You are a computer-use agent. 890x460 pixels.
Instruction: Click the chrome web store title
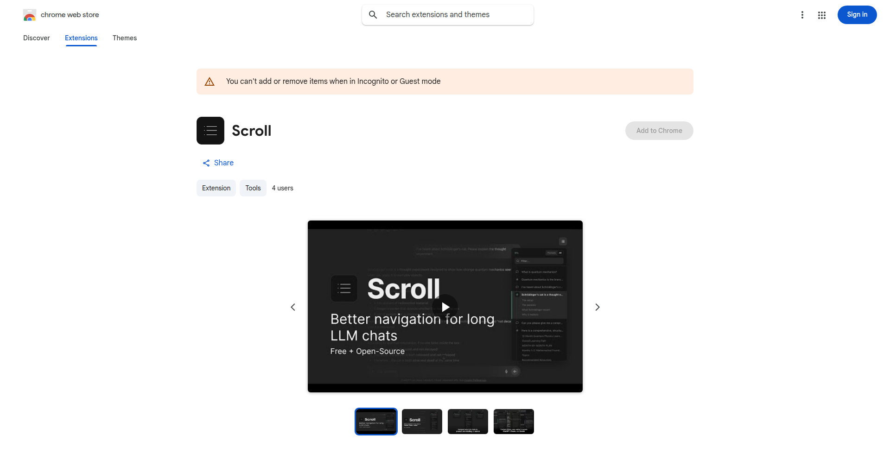coord(70,15)
